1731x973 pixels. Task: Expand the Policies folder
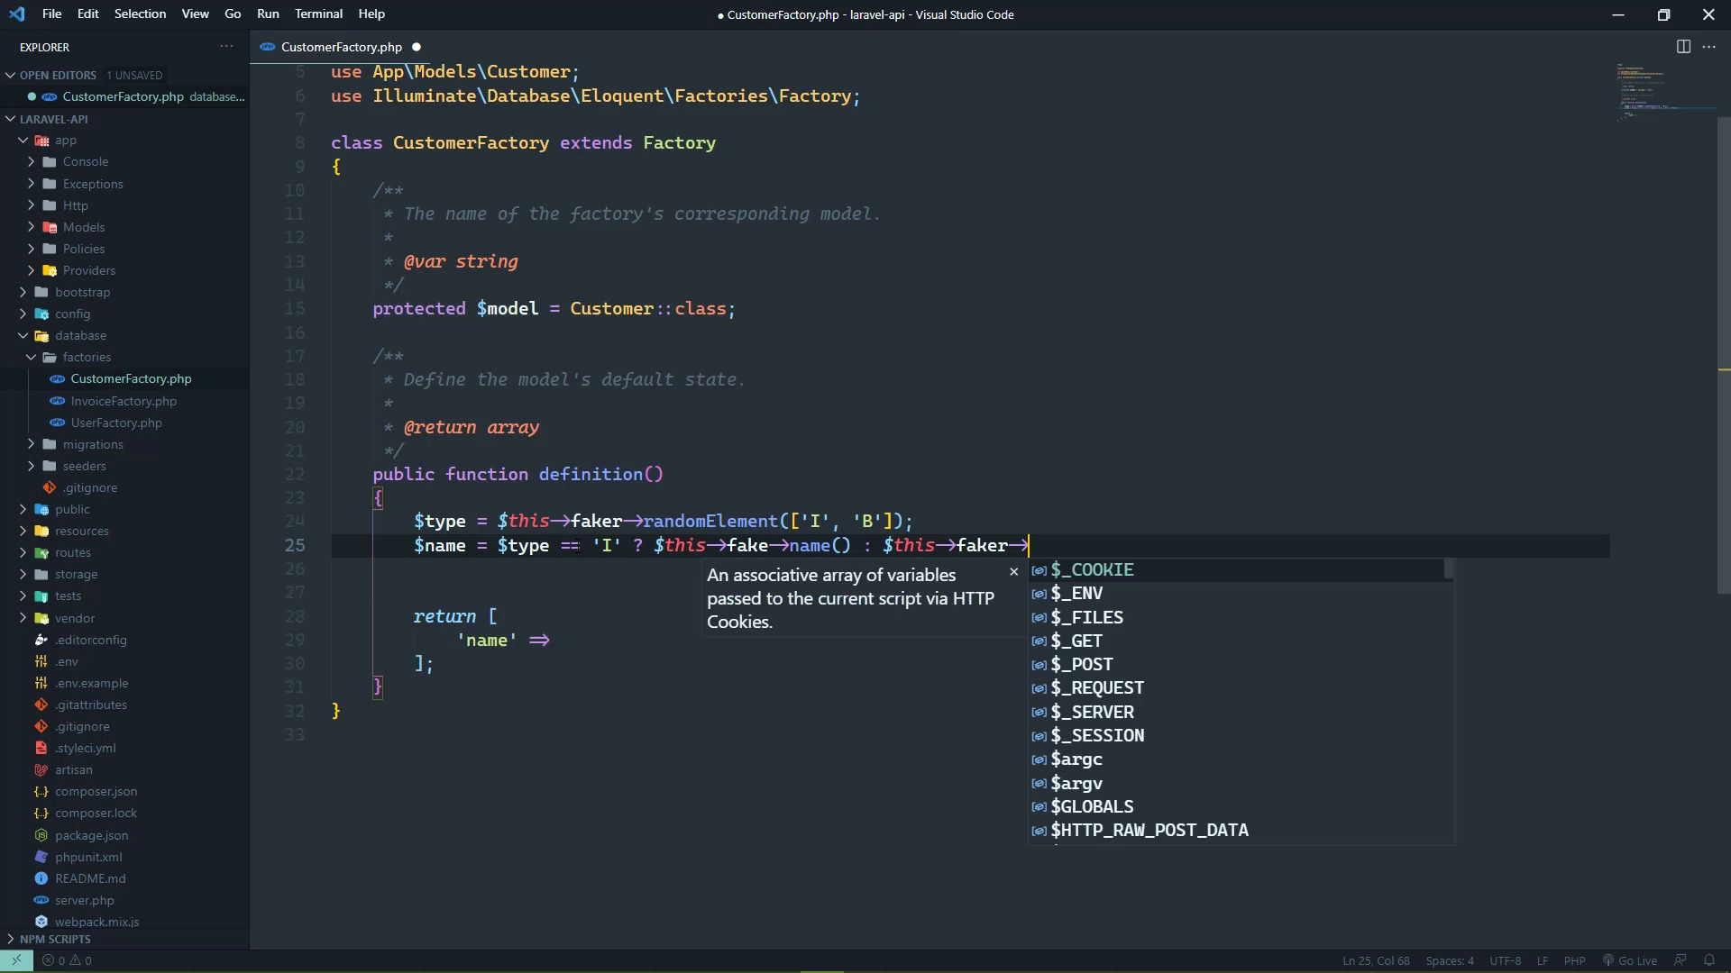point(84,249)
